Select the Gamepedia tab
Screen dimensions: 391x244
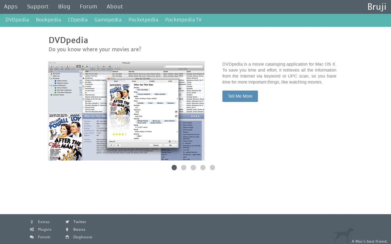[x=108, y=20]
